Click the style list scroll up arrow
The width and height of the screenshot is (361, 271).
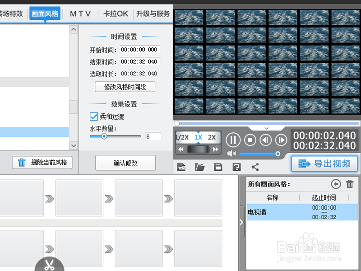pos(74,29)
